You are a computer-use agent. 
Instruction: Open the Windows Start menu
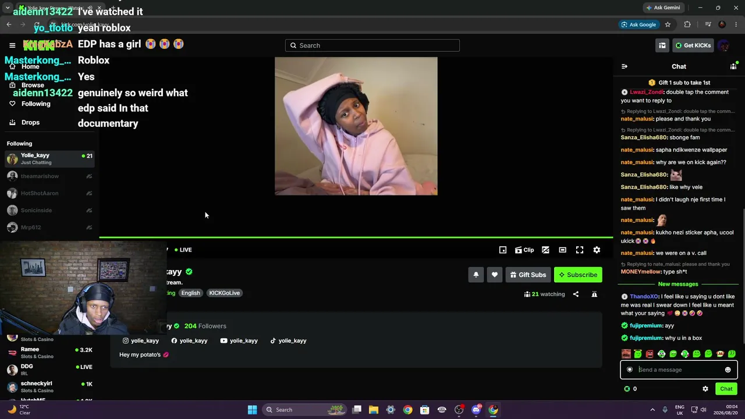(x=252, y=410)
